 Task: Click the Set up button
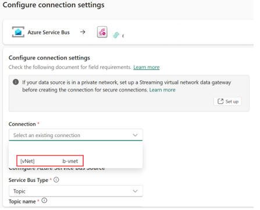click(x=227, y=101)
